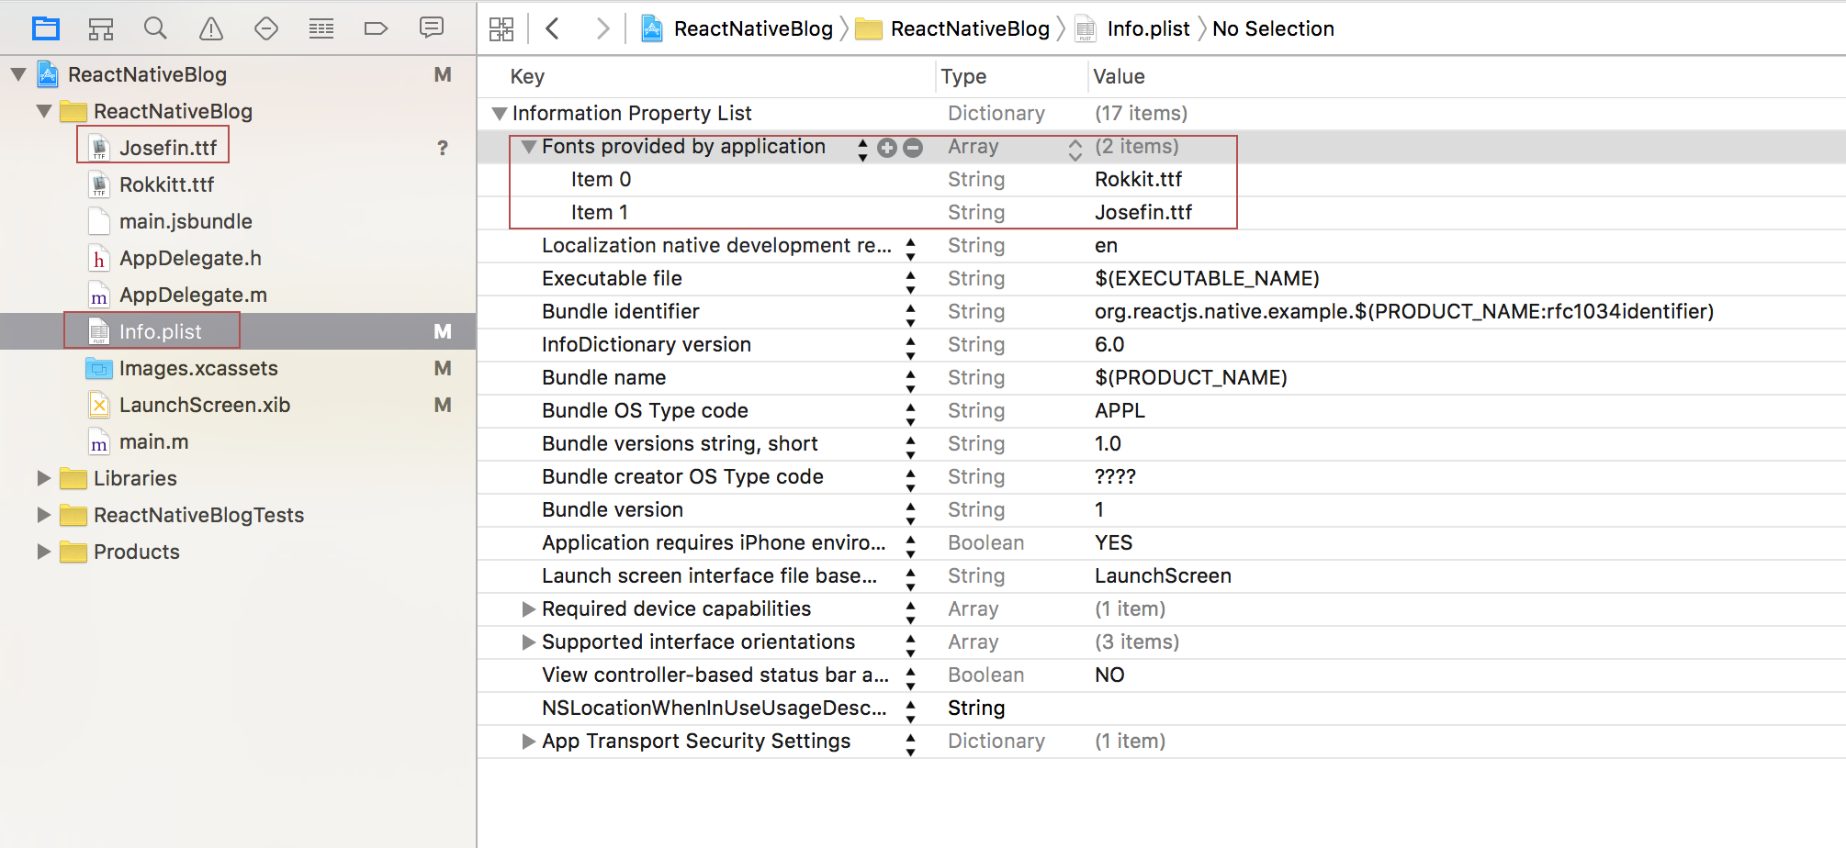The image size is (1846, 848).
Task: Open the Symbol navigator hierarchy icon
Action: point(101,28)
